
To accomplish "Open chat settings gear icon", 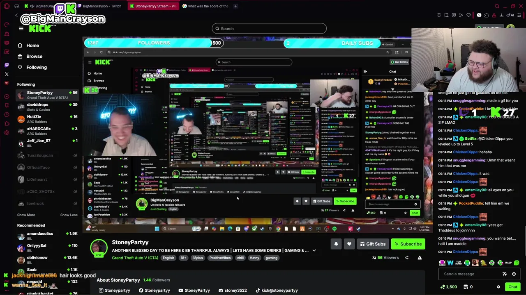I will coord(498,287).
